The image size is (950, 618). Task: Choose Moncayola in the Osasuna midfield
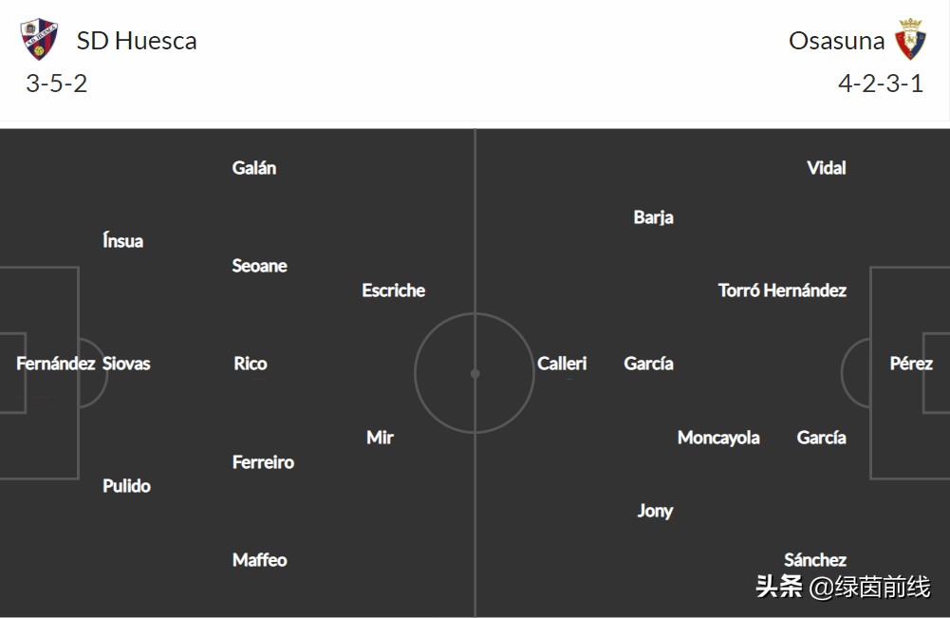coord(718,438)
